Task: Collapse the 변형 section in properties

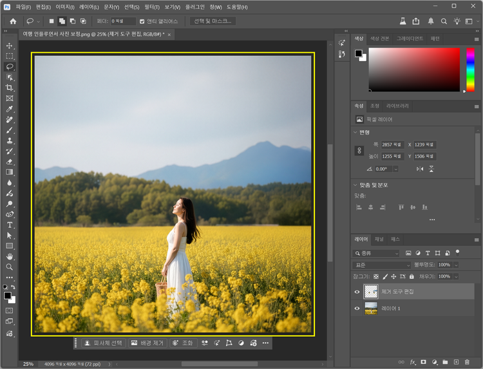Action: click(355, 133)
